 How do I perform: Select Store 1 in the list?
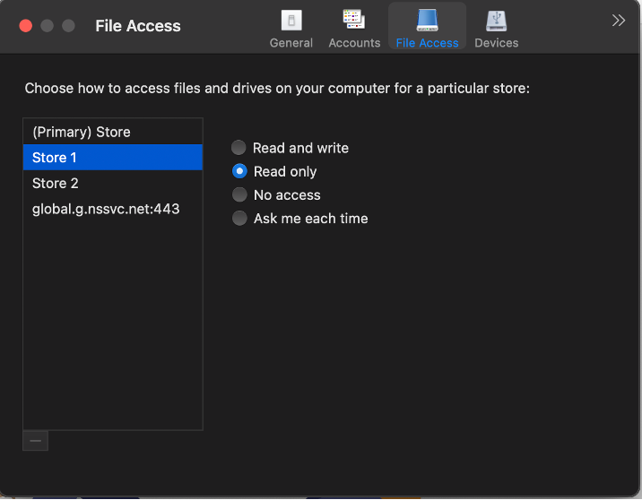55,158
